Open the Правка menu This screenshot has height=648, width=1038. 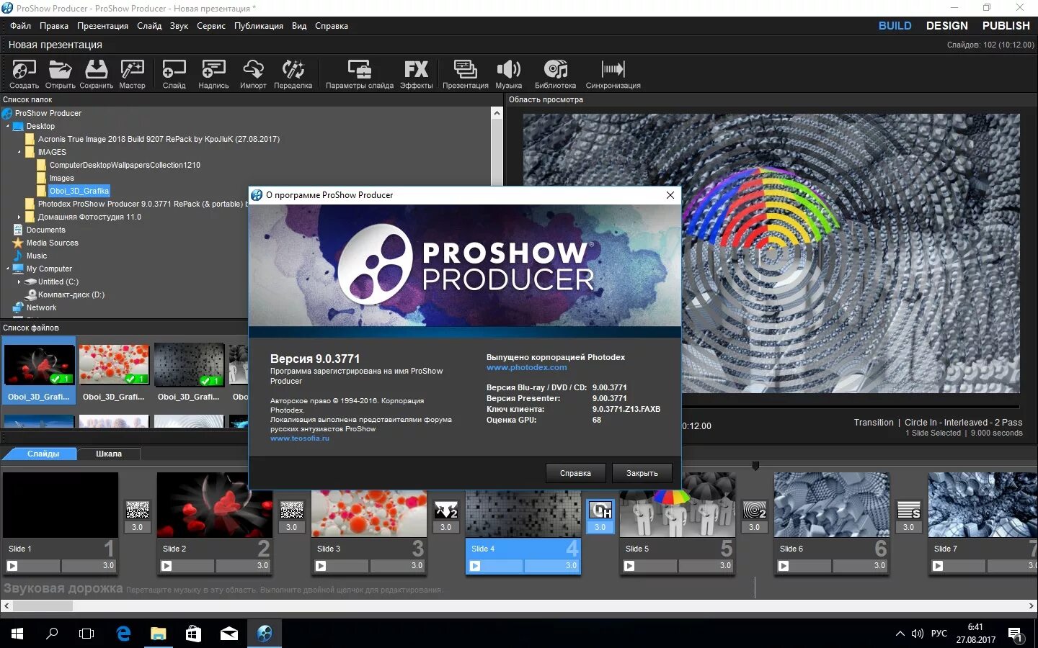54,26
